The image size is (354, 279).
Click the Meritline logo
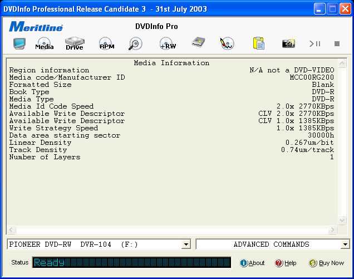pos(36,27)
